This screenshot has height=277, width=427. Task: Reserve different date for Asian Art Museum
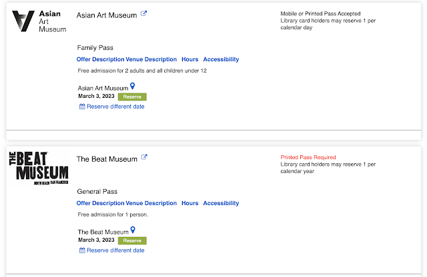115,107
